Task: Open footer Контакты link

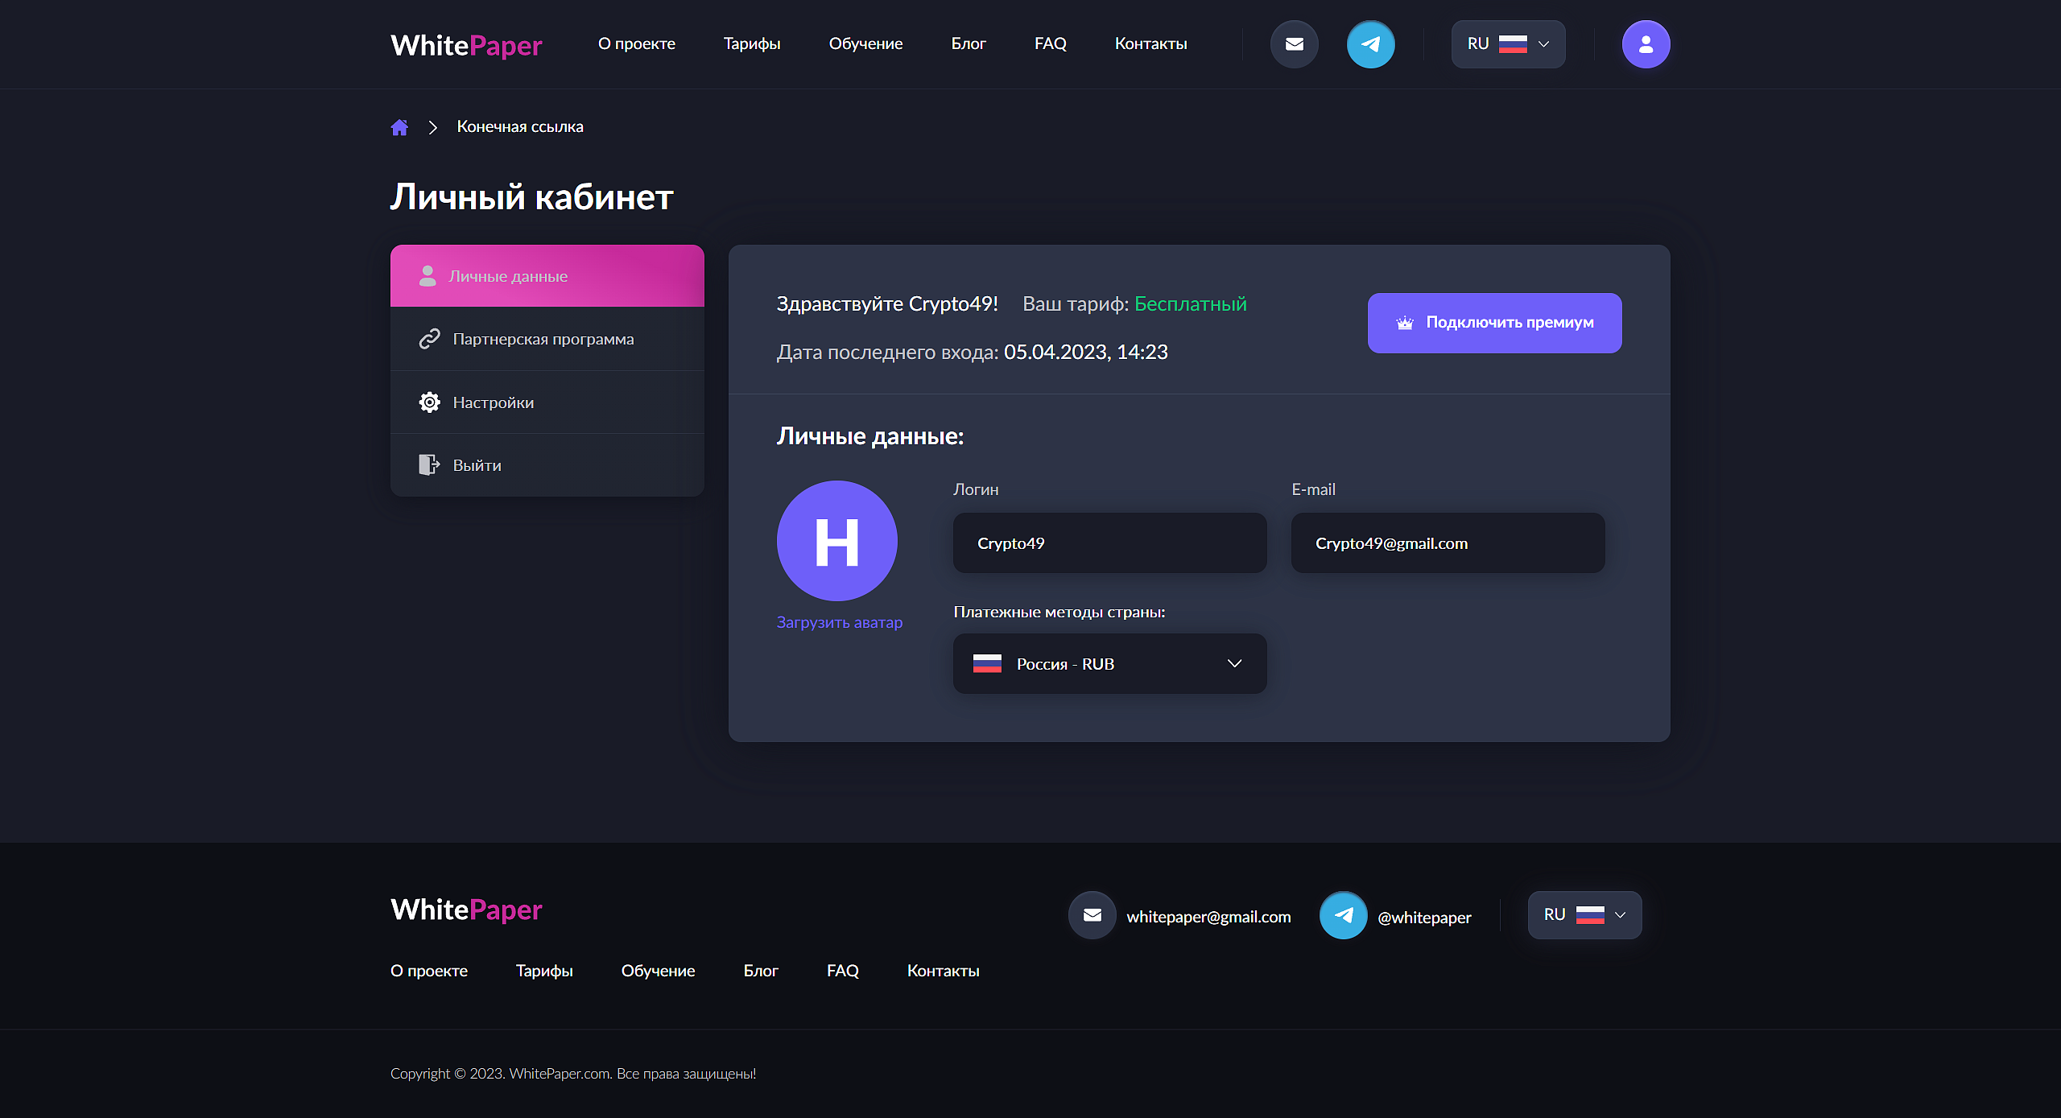Action: 943,972
